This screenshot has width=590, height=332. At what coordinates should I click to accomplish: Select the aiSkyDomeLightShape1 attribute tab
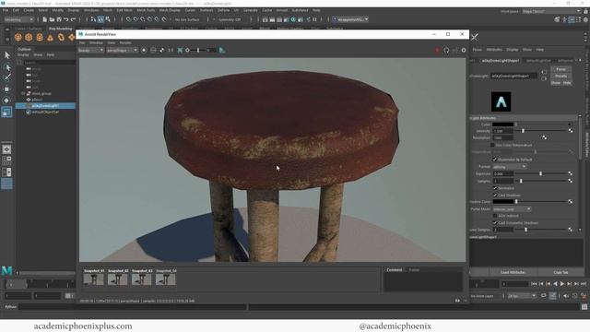pyautogui.click(x=501, y=60)
